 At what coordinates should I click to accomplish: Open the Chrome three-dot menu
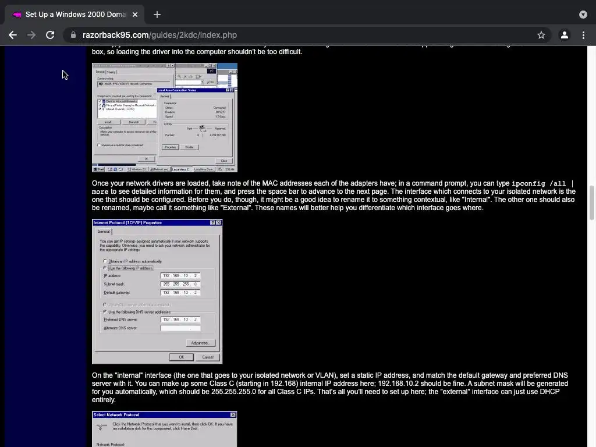point(583,35)
